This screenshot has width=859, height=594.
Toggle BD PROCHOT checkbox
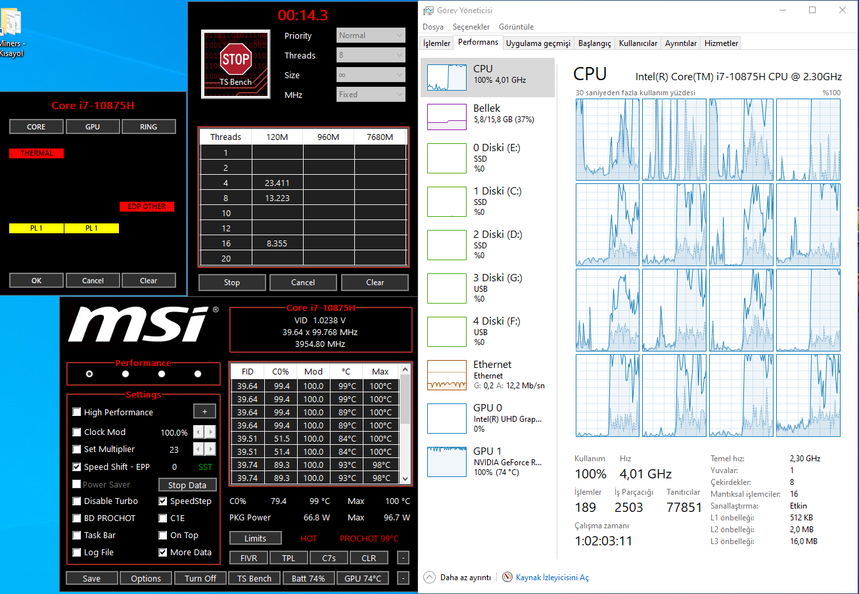77,518
